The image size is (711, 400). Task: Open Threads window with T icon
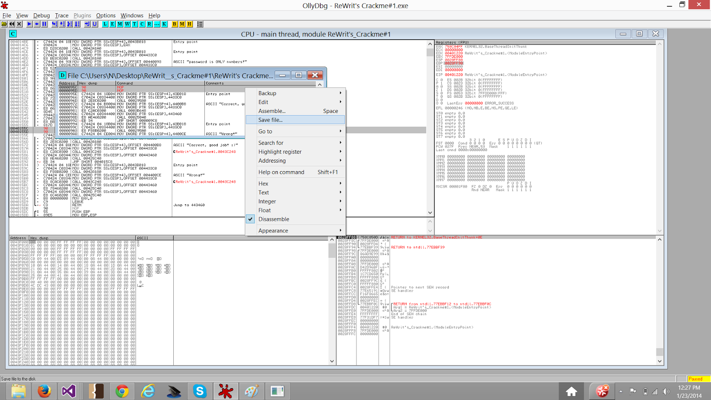pos(135,24)
